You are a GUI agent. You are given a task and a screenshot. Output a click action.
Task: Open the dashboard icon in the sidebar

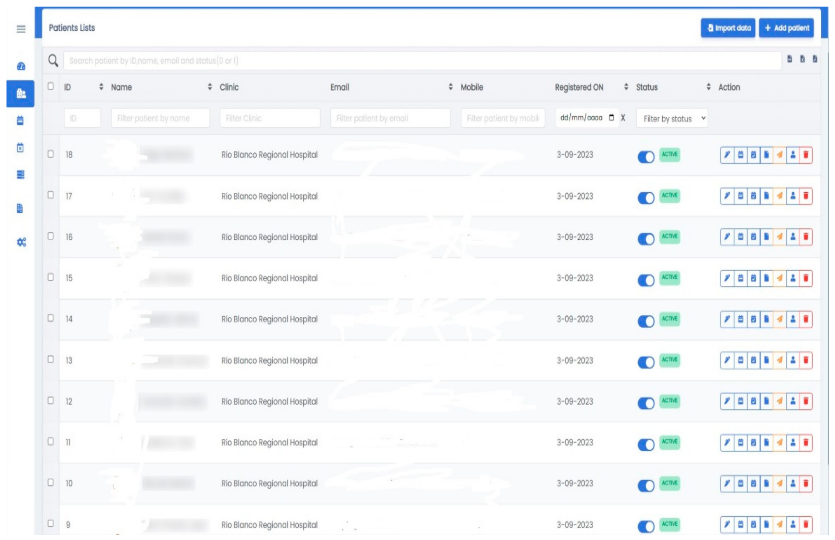tap(21, 66)
